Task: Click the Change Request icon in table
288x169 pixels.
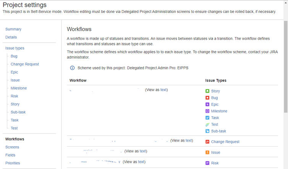Action: click(207, 142)
